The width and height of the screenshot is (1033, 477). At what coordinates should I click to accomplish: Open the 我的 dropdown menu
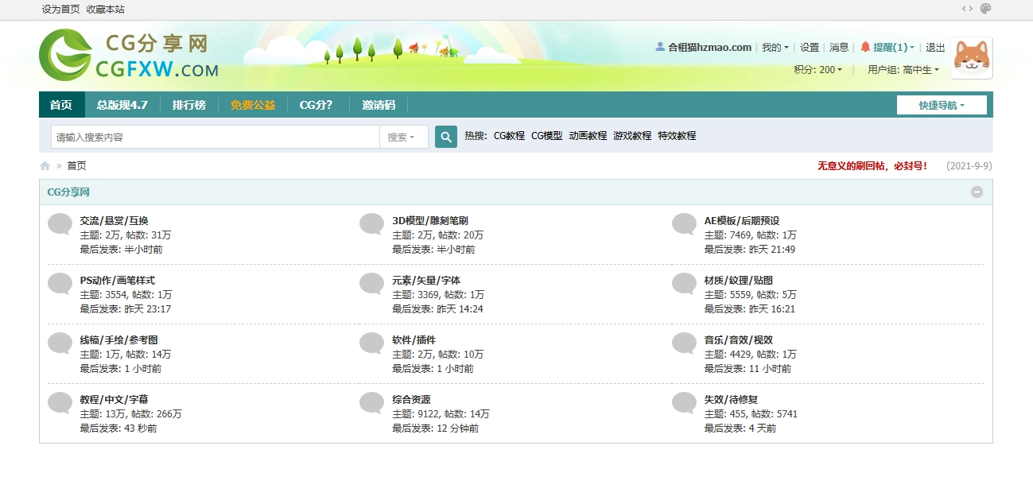[775, 48]
